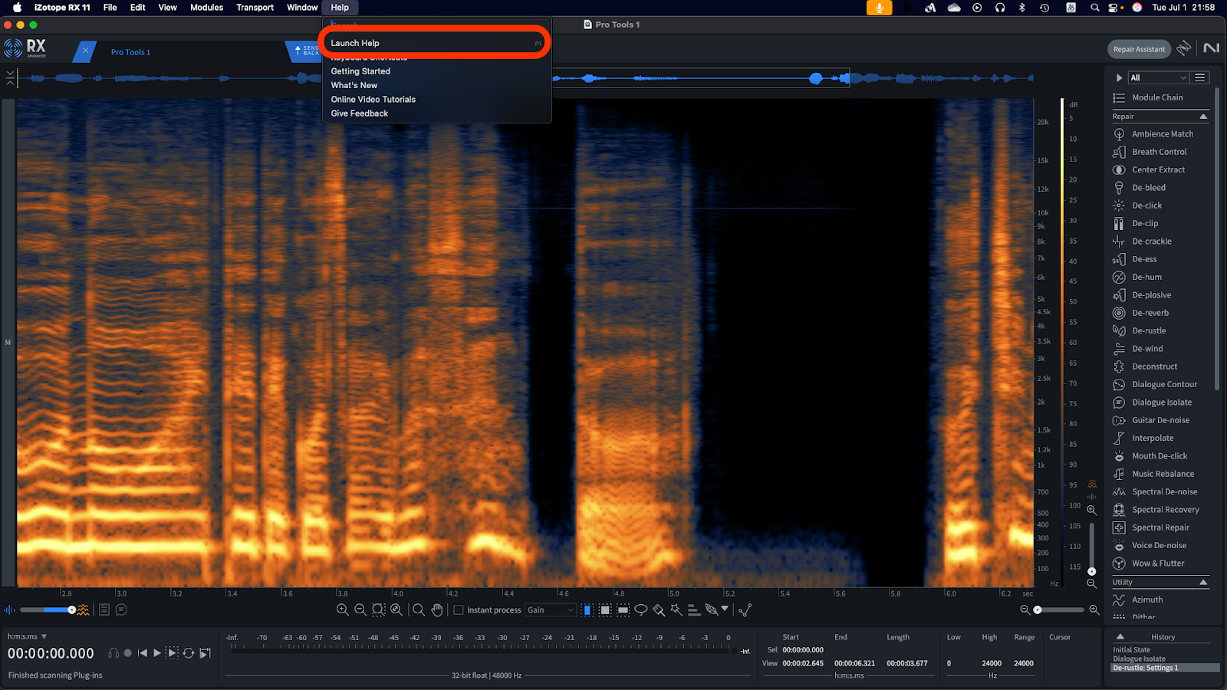
Task: Select Getting Started from Help menu
Action: click(360, 71)
